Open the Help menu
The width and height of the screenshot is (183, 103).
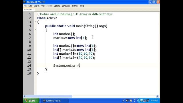click(82, 6)
